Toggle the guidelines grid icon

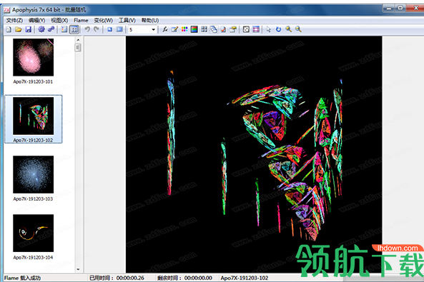point(256,29)
